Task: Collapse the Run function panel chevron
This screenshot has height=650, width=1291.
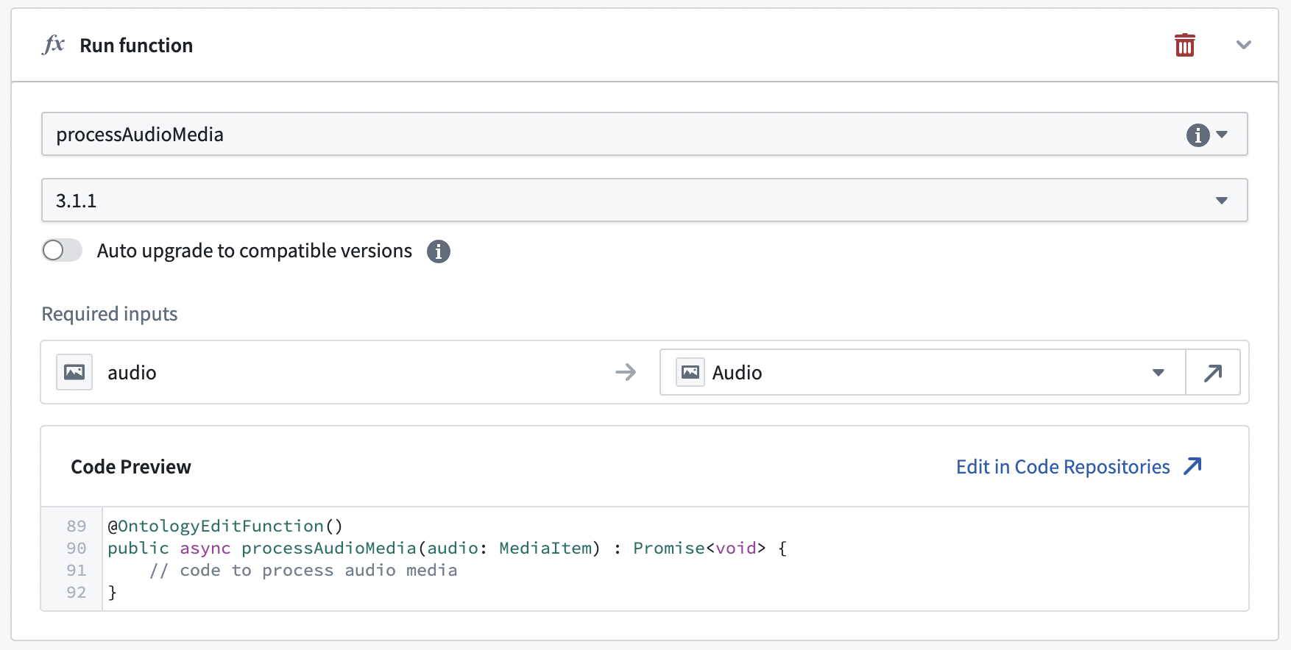Action: [1244, 45]
